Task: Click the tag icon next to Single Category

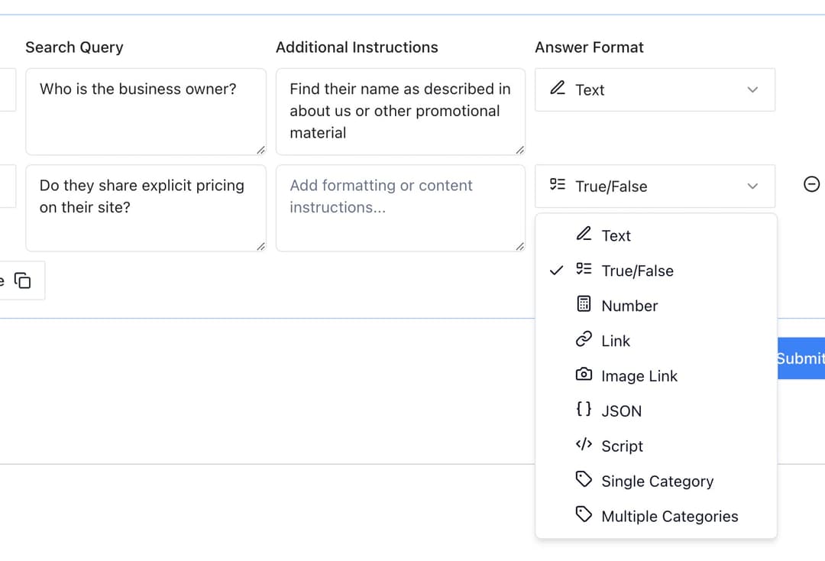Action: (583, 480)
